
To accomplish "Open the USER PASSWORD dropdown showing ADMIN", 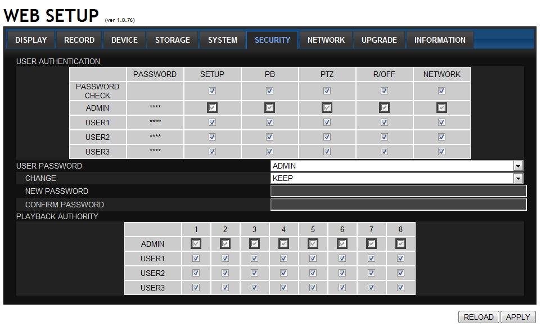I will pyautogui.click(x=397, y=166).
